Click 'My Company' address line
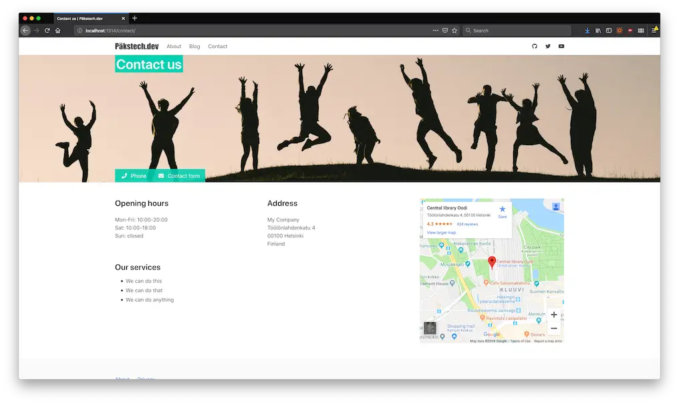The height and width of the screenshot is (404, 679). point(283,220)
